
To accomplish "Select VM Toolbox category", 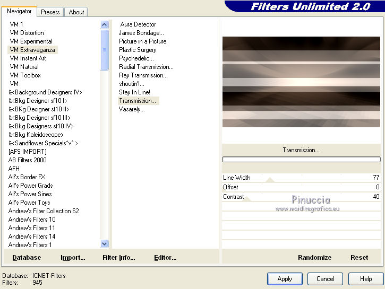I will [25, 75].
